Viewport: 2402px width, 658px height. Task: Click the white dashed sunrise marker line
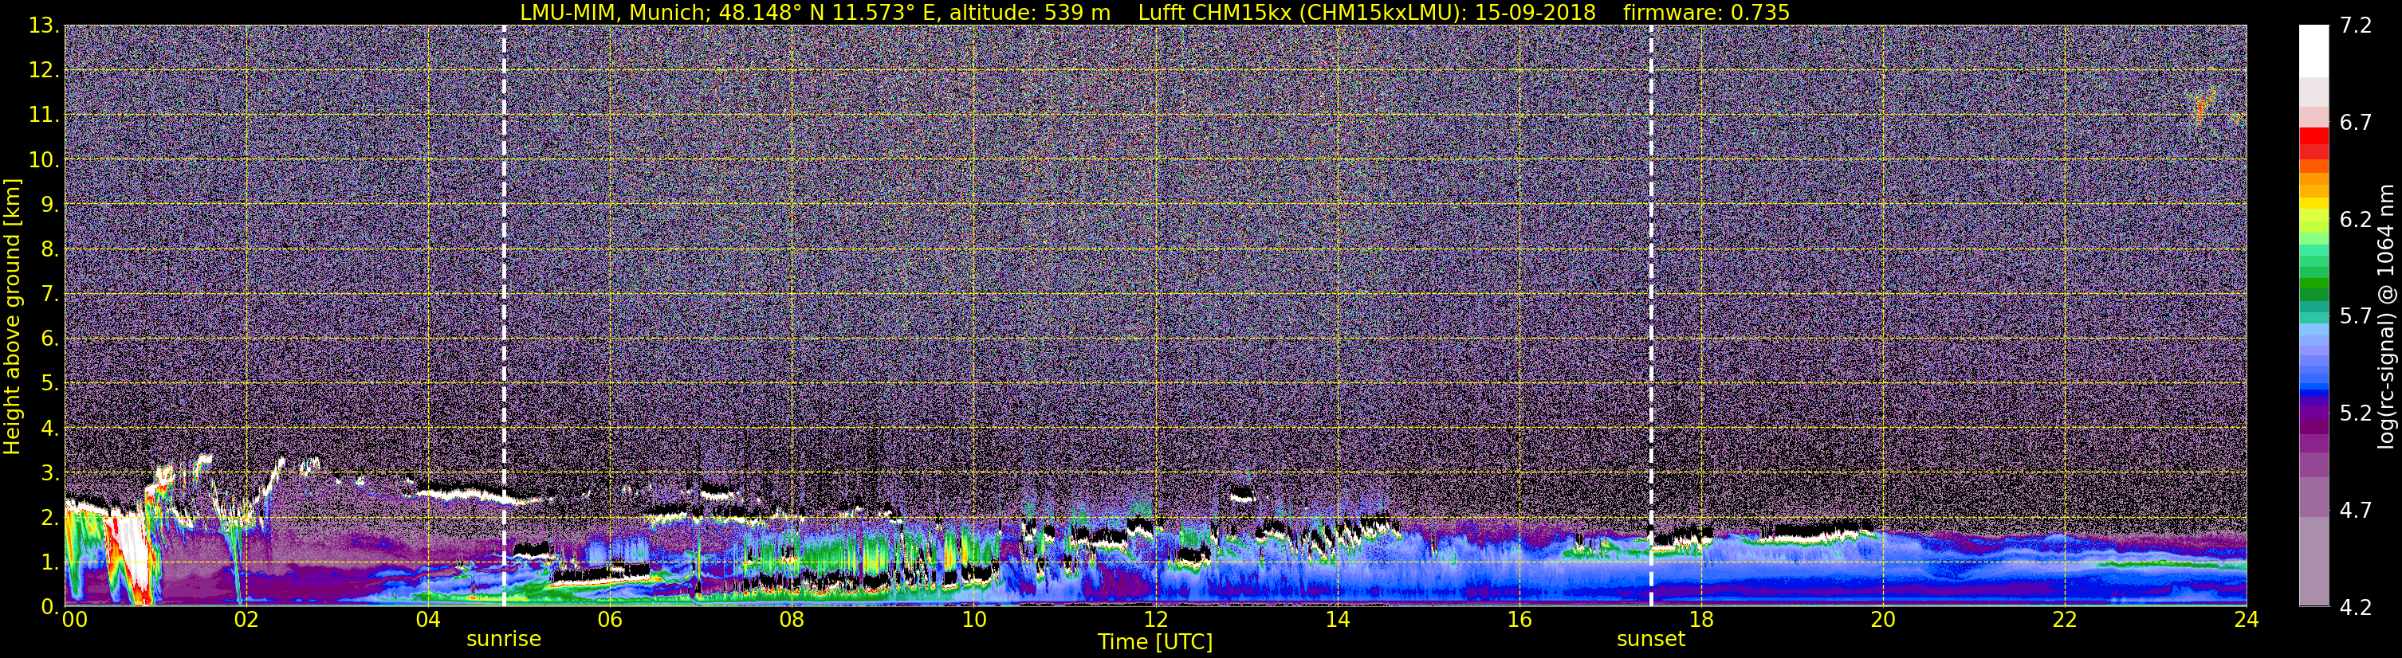(x=505, y=315)
